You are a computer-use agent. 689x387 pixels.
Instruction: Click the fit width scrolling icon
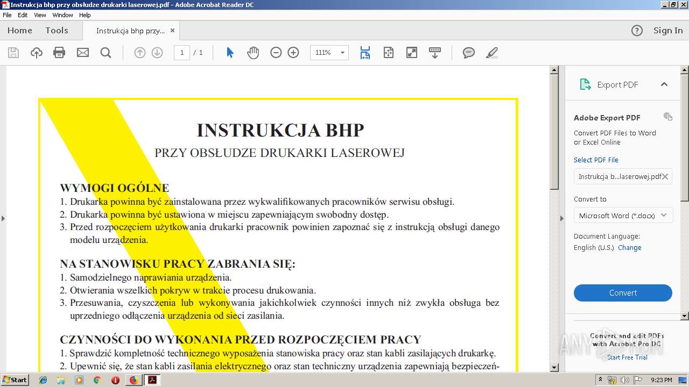tap(365, 53)
